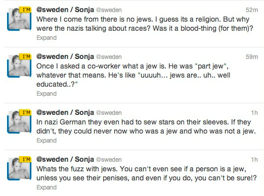Screen dimensions: 264x196
Task: Click '@sweden / Sonja' name on first tweet
Action: [65, 10]
